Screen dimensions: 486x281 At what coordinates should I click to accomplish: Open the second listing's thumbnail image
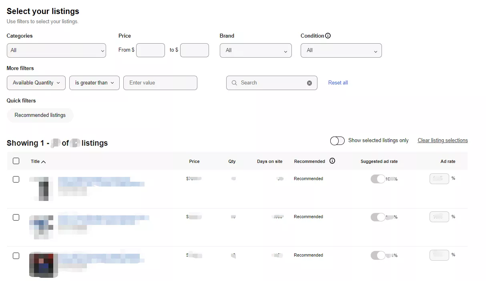(x=41, y=227)
